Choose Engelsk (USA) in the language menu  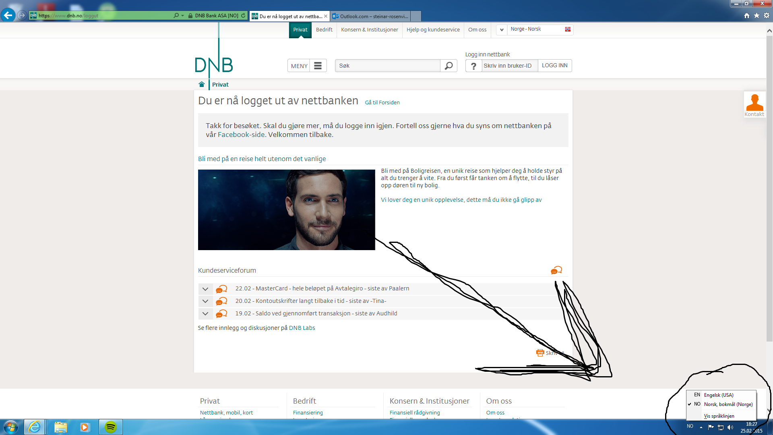coord(721,395)
